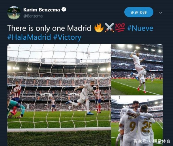Click the crossed swords emoji
The height and width of the screenshot is (146, 173).
(x=109, y=28)
